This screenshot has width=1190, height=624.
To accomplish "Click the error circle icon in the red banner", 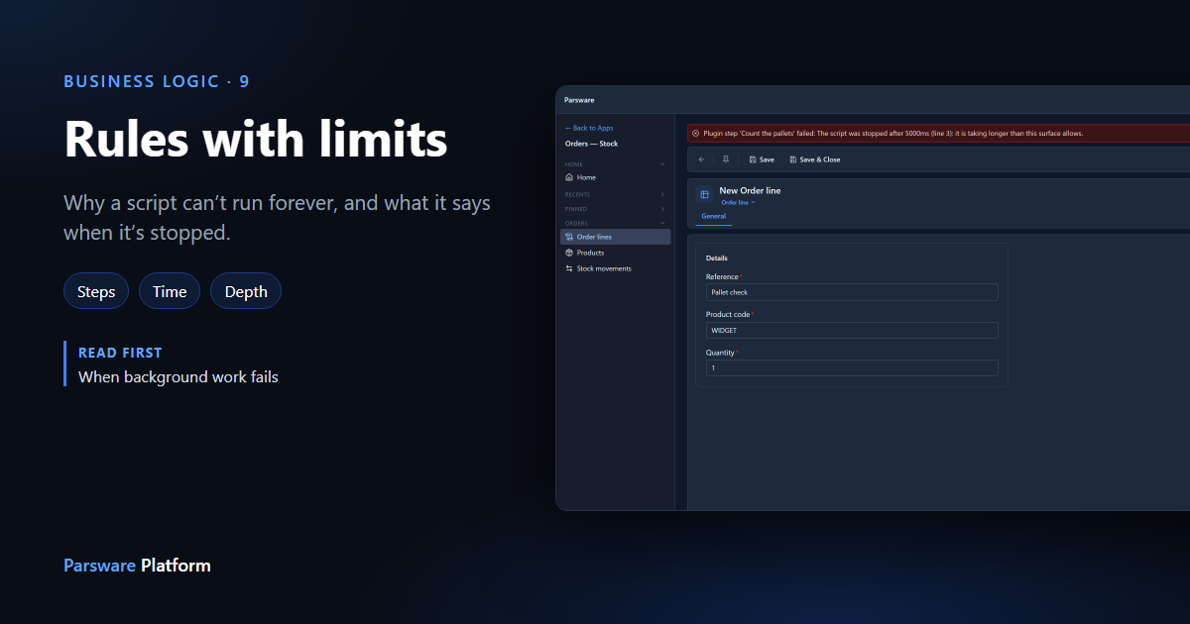I will pos(695,133).
